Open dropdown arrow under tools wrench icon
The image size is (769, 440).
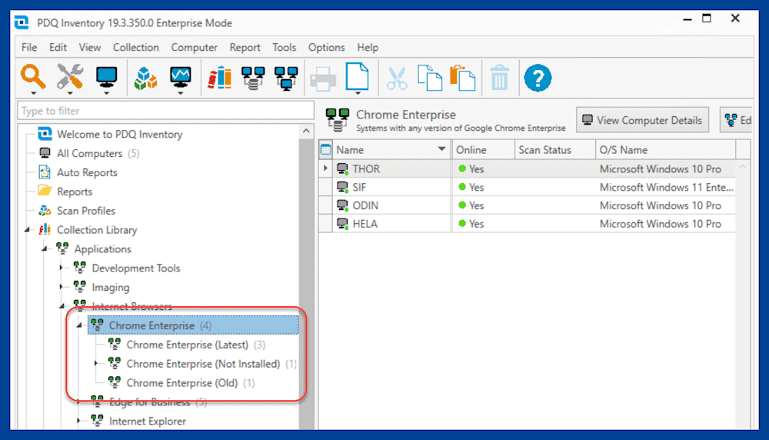coord(70,93)
